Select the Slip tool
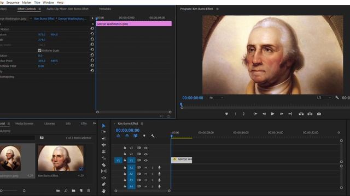Image resolution: width=350 pixels, height=196 pixels. click(103, 171)
